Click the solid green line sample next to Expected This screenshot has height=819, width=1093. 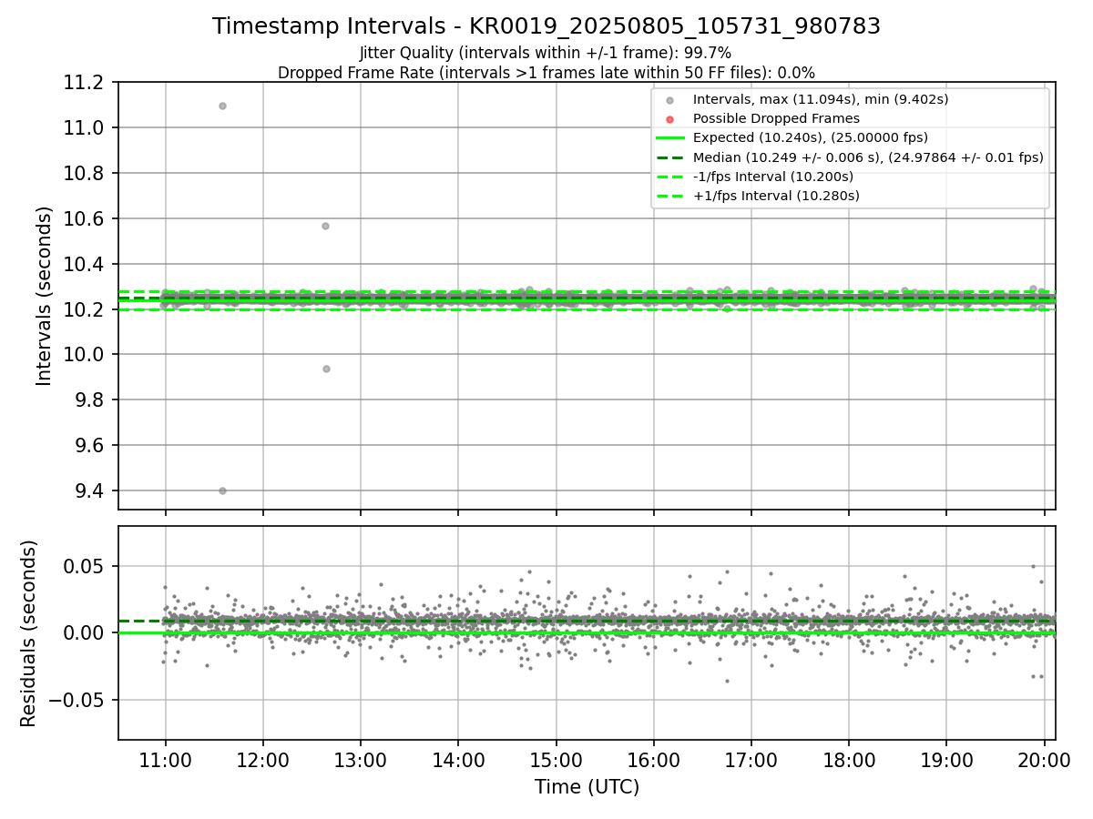coord(669,138)
